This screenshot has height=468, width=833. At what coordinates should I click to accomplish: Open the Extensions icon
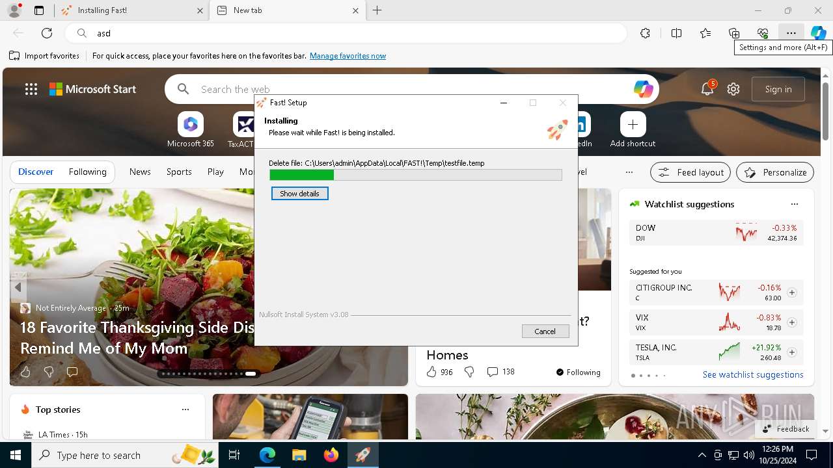[645, 33]
